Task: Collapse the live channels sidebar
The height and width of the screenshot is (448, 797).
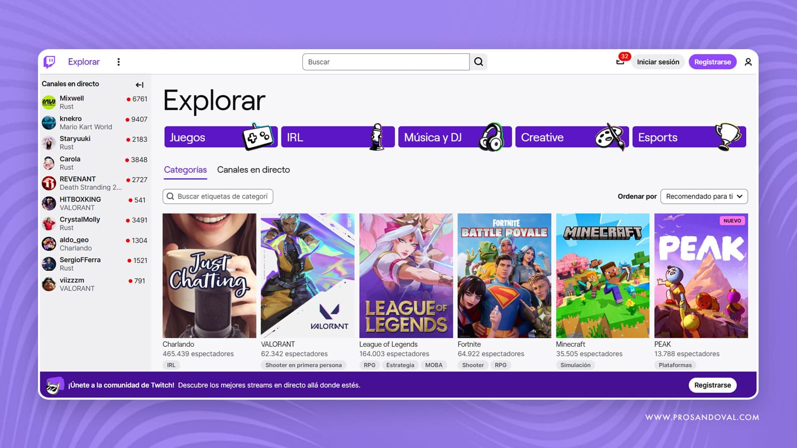Action: [x=139, y=85]
